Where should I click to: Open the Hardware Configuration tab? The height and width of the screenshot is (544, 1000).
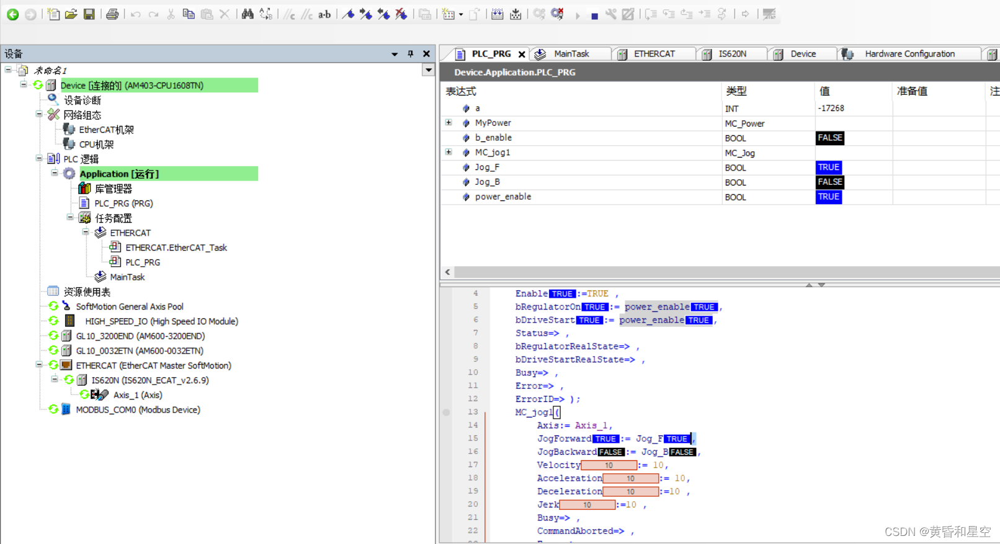(909, 54)
